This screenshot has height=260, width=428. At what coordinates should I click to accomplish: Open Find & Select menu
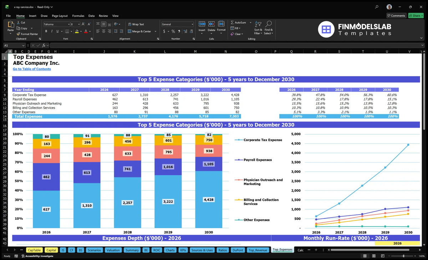tap(269, 28)
